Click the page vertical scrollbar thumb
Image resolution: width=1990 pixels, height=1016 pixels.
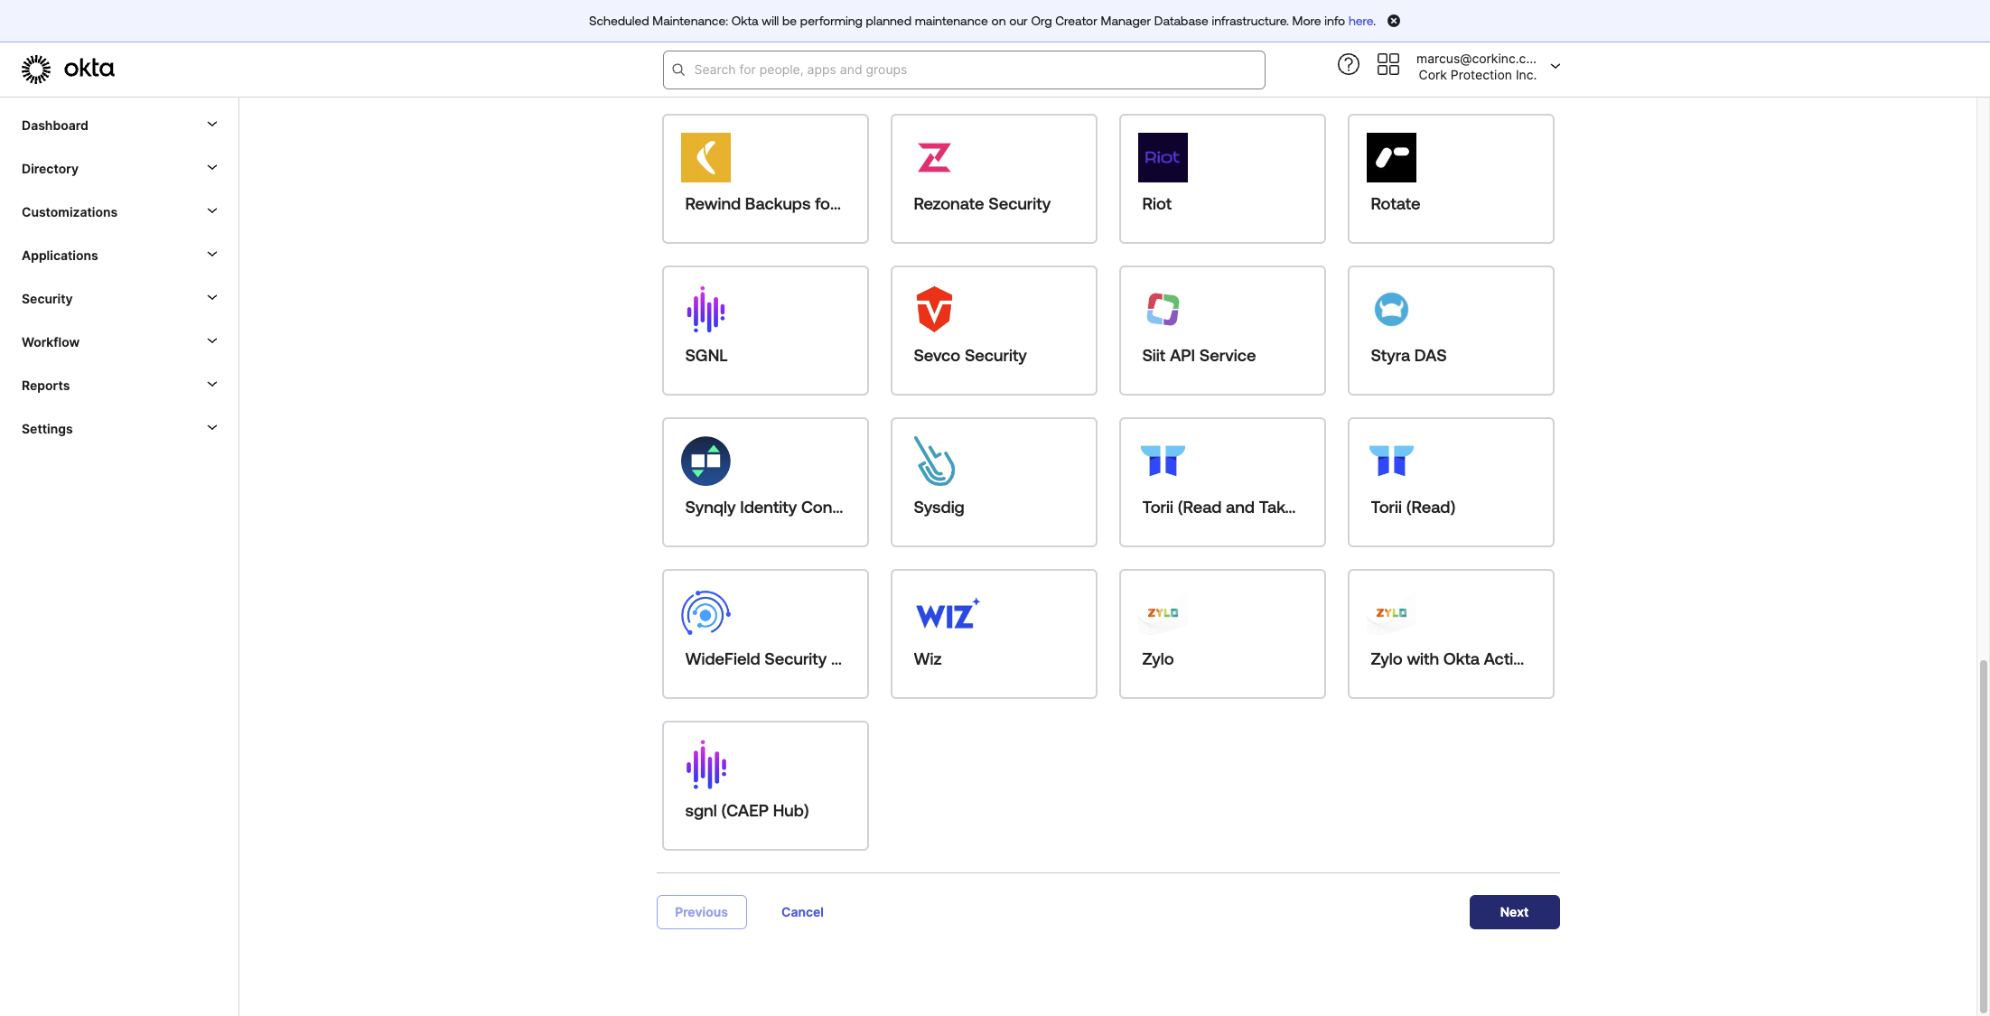point(1984,835)
